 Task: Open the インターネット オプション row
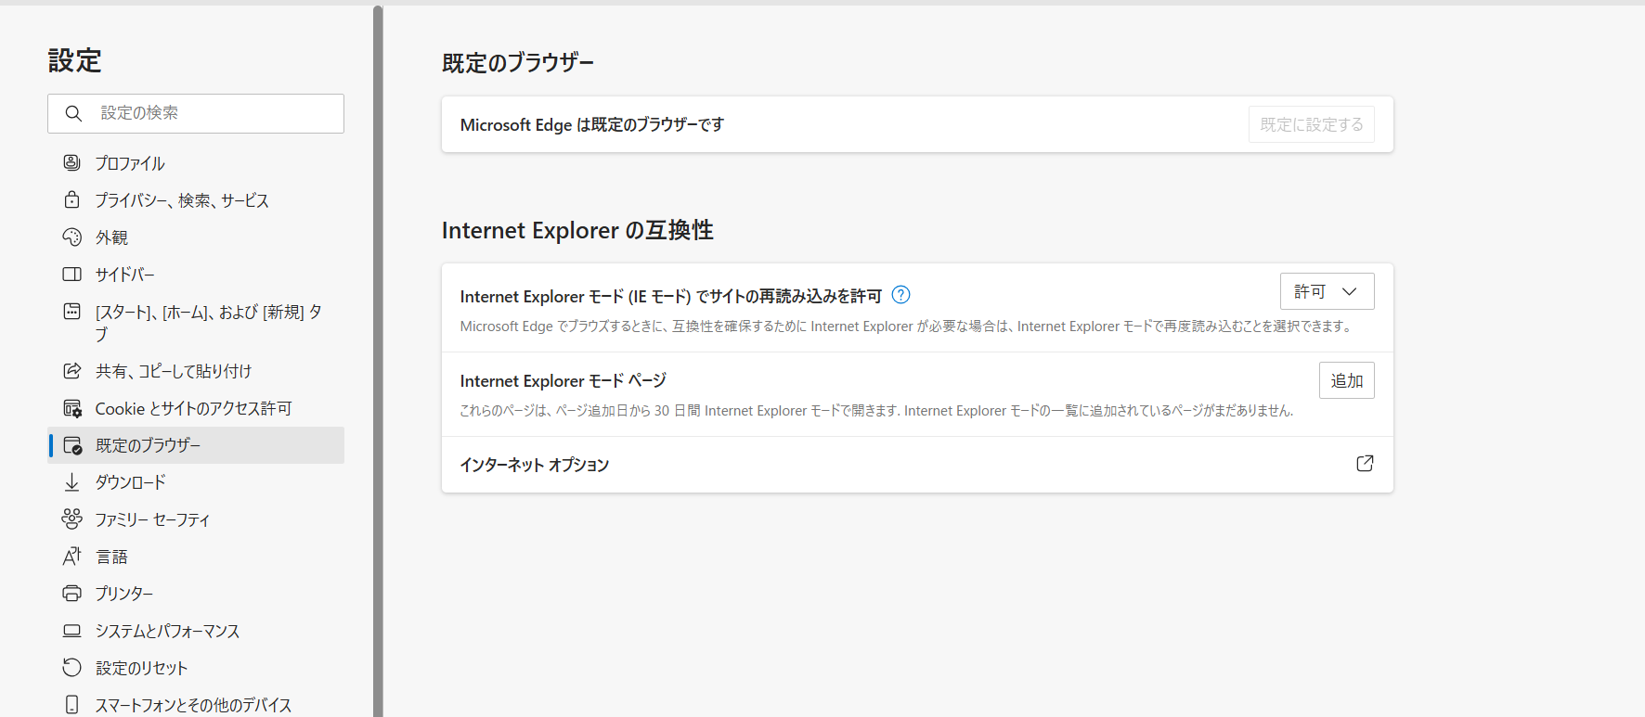pos(917,465)
